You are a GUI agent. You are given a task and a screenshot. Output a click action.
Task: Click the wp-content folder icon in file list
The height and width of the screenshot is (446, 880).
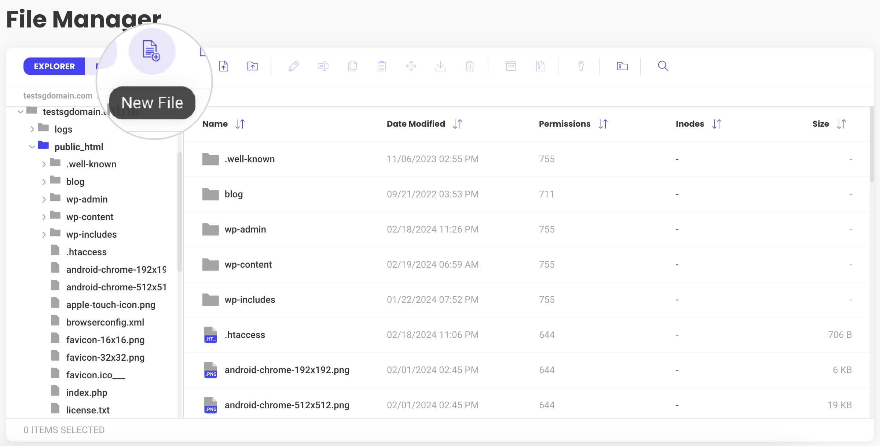[x=210, y=264]
